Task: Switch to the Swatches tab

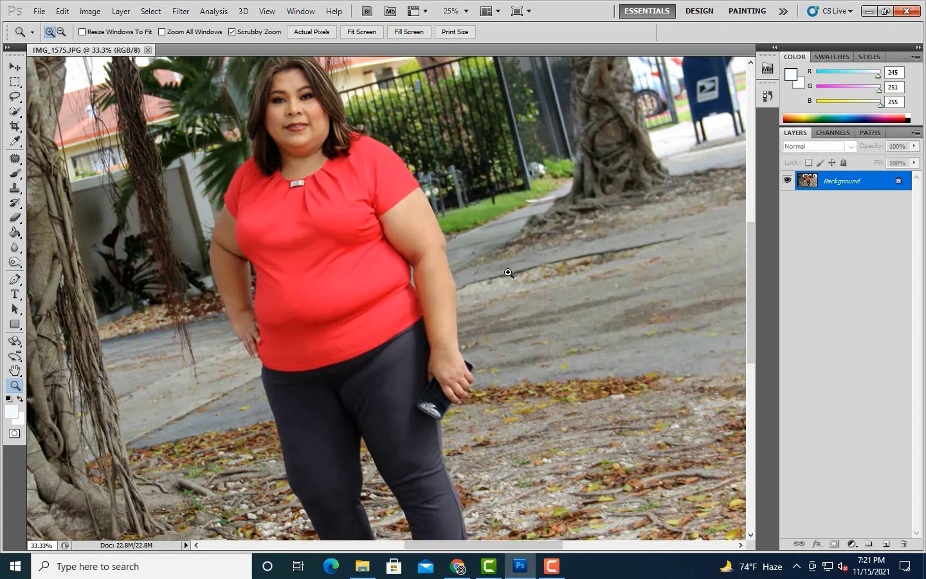Action: click(x=831, y=57)
